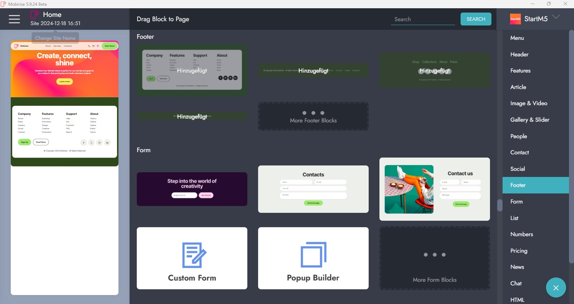
Task: Click the 'Home' page title
Action: click(52, 15)
